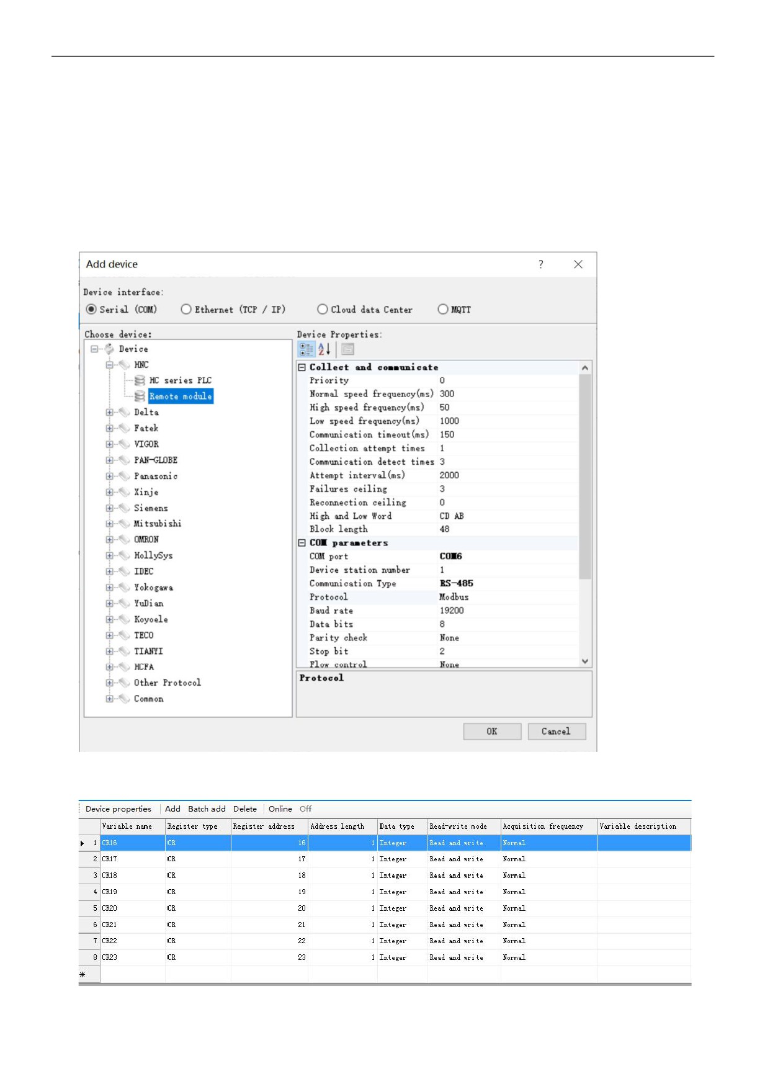This screenshot has height=1084, width=765.
Task: Click the Other Protocol folder icon
Action: click(125, 683)
